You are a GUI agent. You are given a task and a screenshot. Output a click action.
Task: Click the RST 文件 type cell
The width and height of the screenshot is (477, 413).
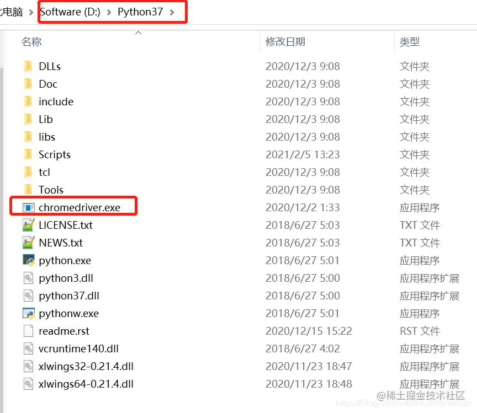coord(420,331)
